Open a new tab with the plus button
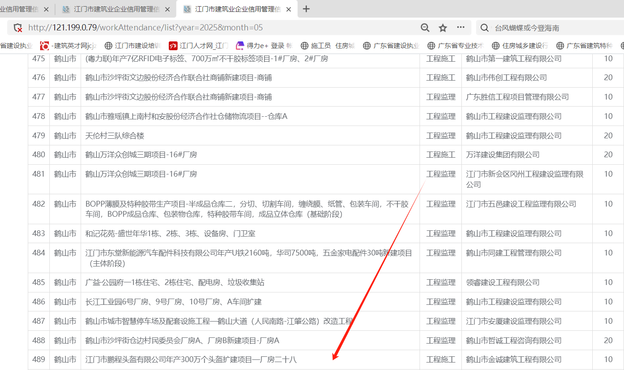The height and width of the screenshot is (370, 624). (x=306, y=9)
